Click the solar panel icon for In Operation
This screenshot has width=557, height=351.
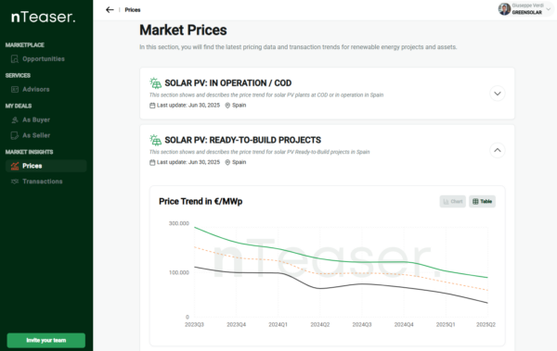(x=155, y=83)
